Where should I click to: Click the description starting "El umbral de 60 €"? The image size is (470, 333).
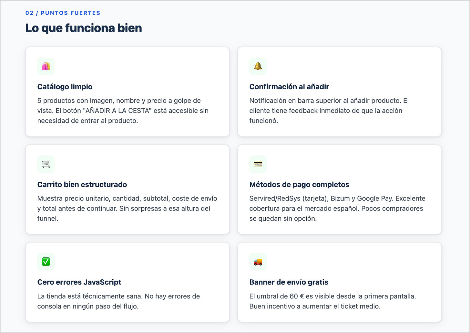tap(333, 301)
